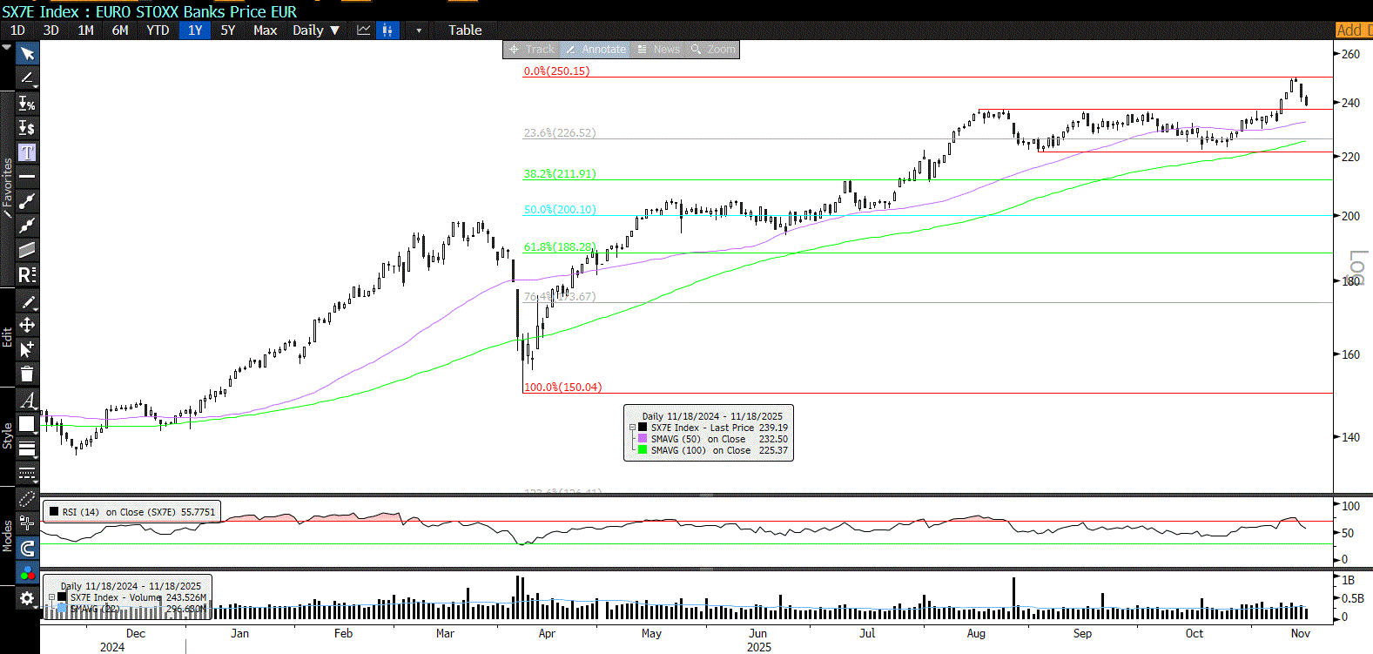
Task: Click the trash delete annotation icon
Action: click(x=27, y=374)
